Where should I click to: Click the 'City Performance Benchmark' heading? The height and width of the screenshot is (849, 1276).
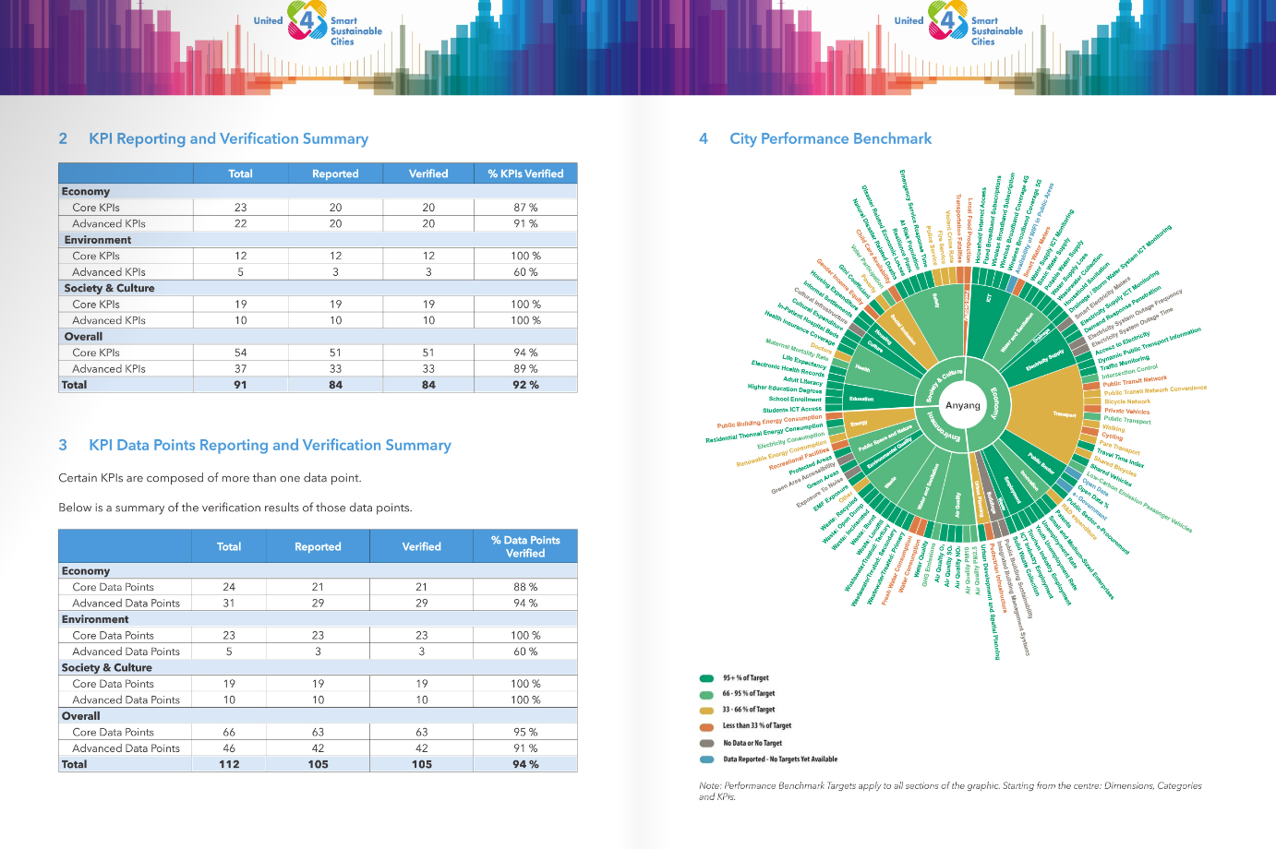[x=830, y=138]
